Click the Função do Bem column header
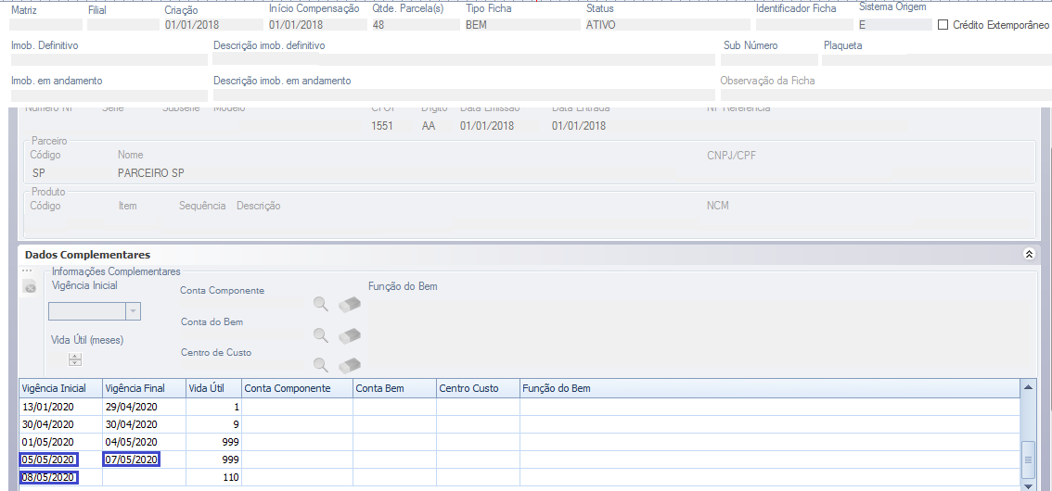 [557, 388]
